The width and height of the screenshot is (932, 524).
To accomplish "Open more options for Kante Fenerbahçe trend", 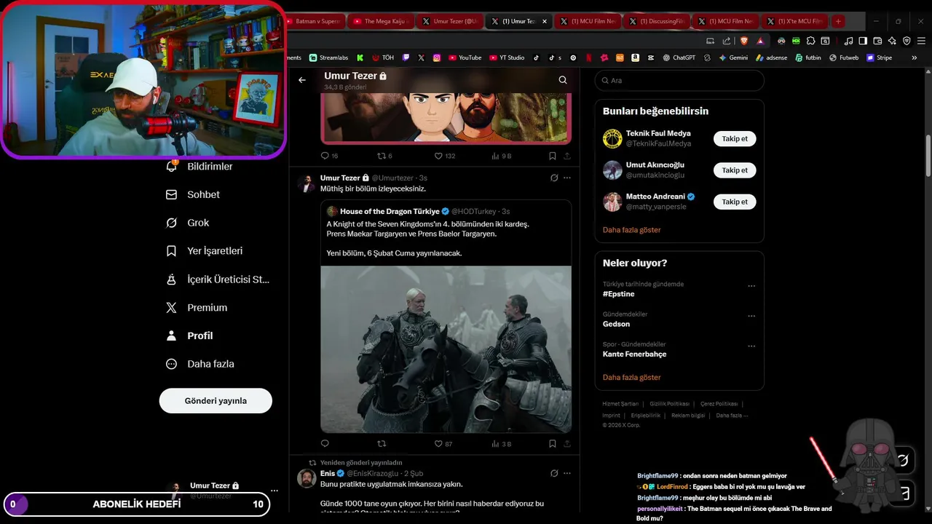I will pyautogui.click(x=751, y=346).
